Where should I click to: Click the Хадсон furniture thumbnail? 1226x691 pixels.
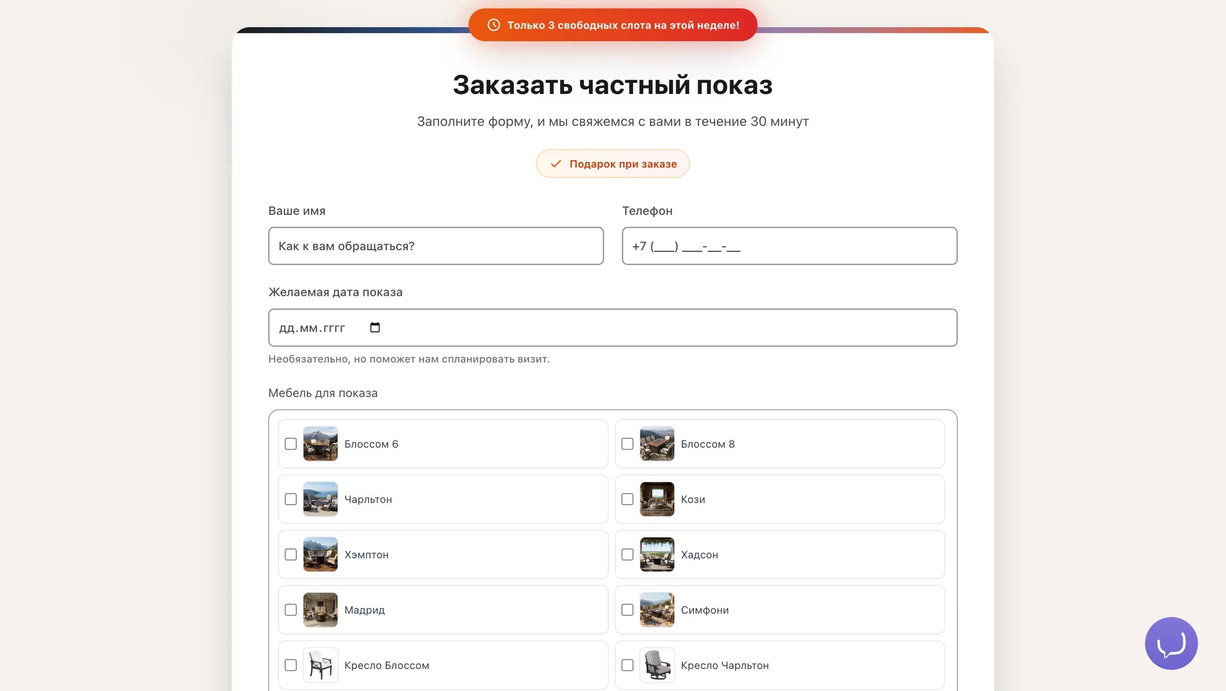point(657,554)
